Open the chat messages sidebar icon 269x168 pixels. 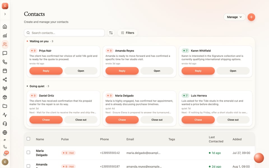(x=5, y=53)
